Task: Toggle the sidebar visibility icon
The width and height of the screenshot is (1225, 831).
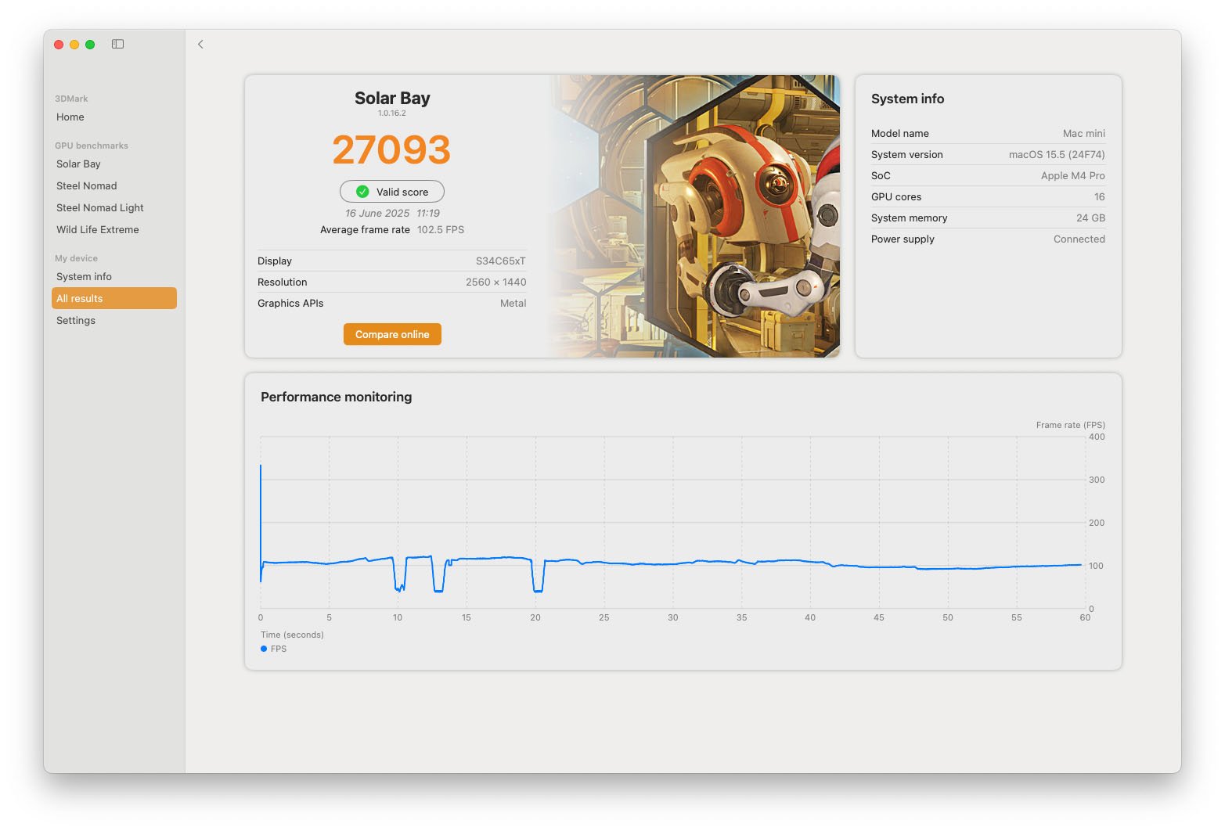Action: 117,45
